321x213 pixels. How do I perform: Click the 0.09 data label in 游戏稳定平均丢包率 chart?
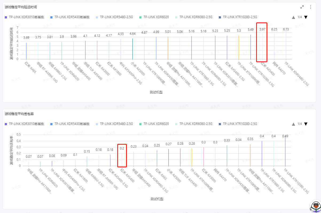(x=64, y=155)
